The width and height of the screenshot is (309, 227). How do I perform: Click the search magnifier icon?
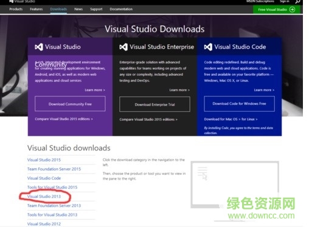(x=297, y=2)
